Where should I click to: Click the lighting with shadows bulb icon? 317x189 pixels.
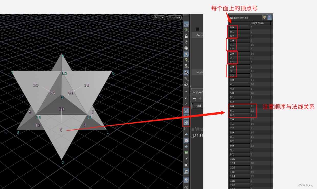[x=186, y=66]
